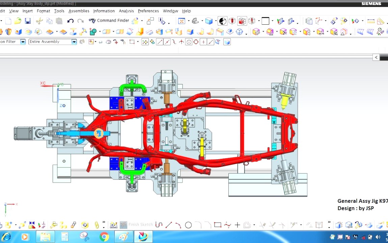The image size is (388, 243).
Task: Click the Copy icon
Action: tap(49, 21)
